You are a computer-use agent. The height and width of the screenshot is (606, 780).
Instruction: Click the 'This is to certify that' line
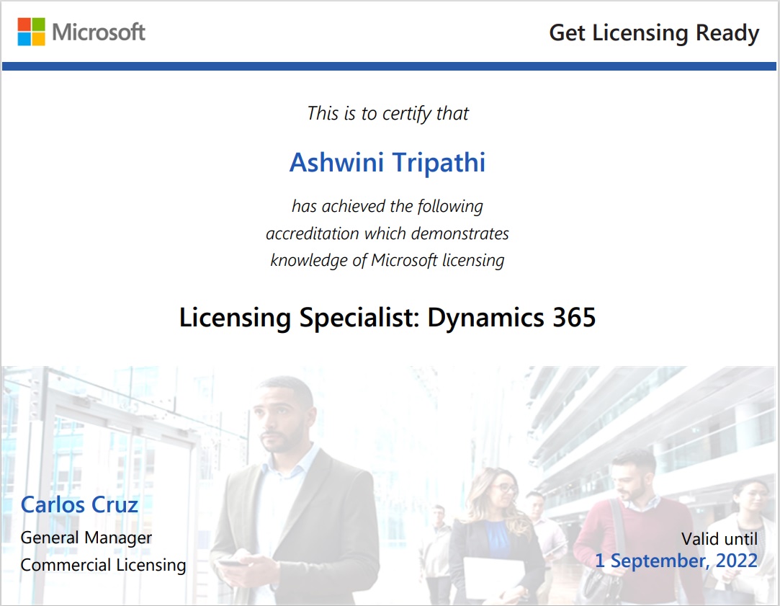(387, 114)
